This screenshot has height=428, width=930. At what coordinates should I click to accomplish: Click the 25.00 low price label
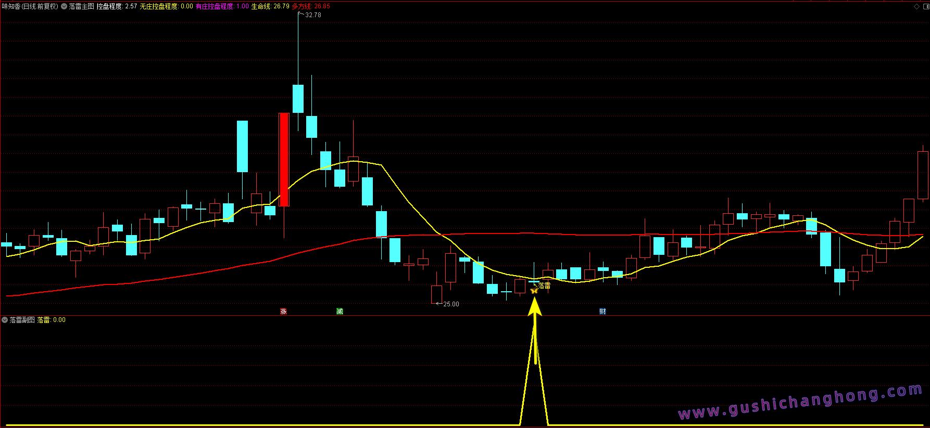coord(451,304)
